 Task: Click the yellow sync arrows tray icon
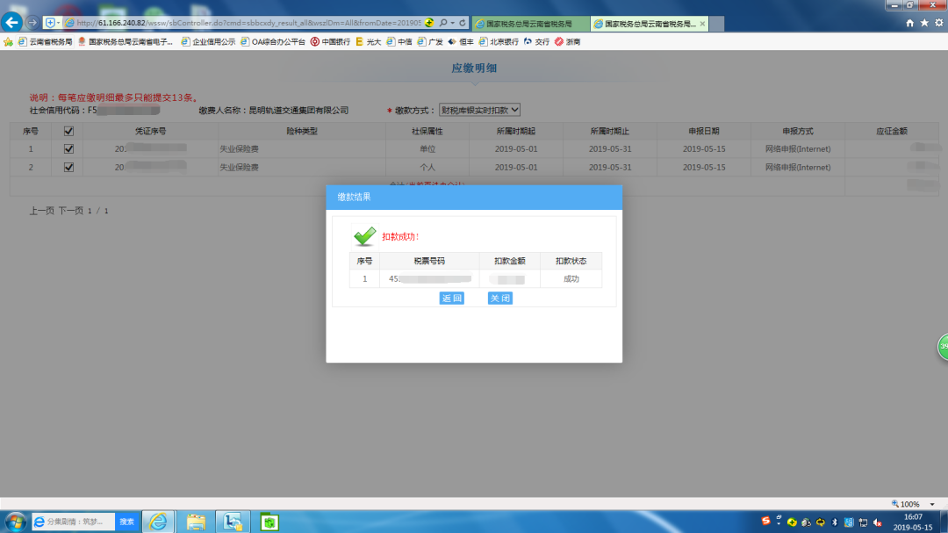(x=821, y=522)
